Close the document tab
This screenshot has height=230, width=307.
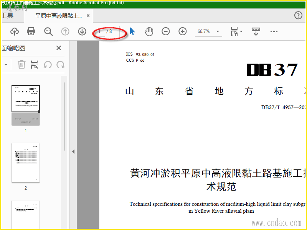pyautogui.click(x=88, y=15)
